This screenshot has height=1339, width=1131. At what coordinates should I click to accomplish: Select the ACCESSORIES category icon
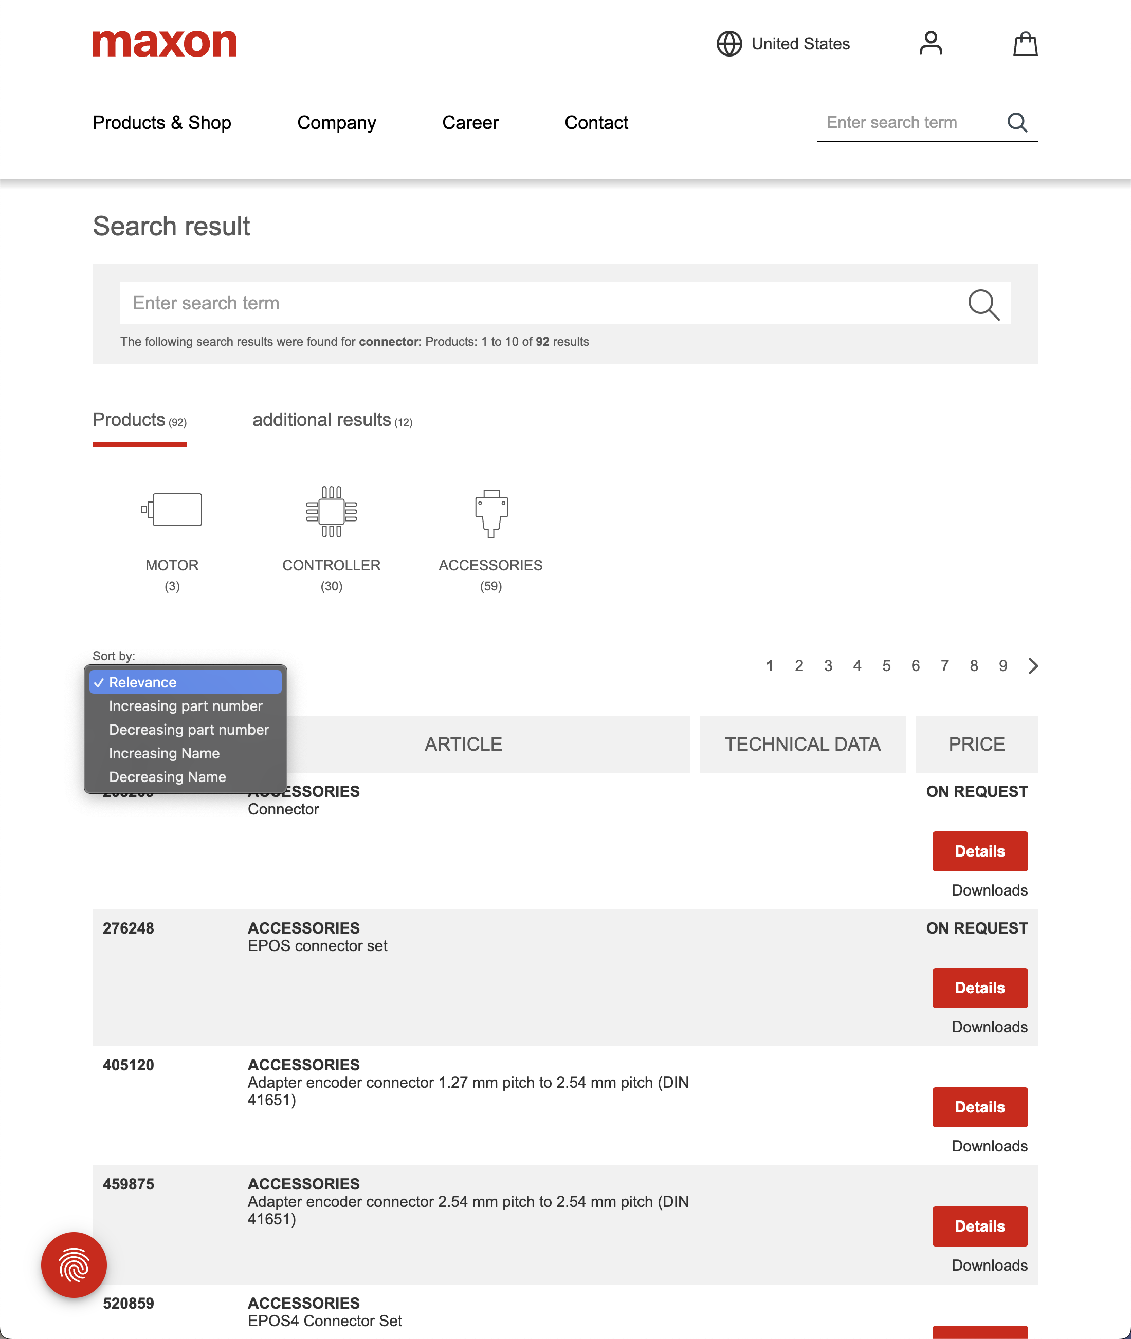click(x=490, y=513)
